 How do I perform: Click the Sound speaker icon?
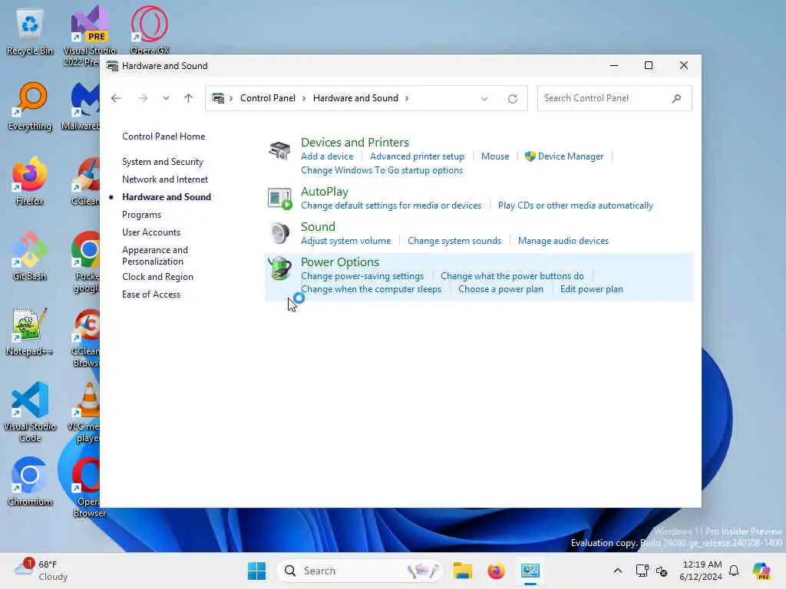[x=279, y=233]
